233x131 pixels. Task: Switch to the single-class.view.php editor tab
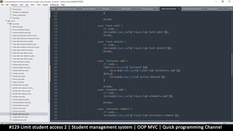[x=169, y=9]
